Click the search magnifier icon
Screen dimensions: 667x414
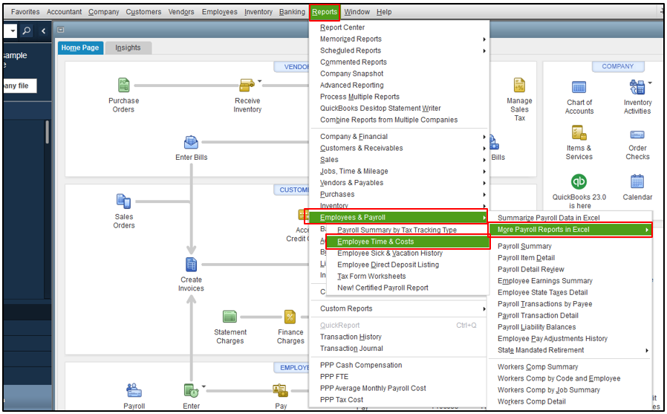27,30
